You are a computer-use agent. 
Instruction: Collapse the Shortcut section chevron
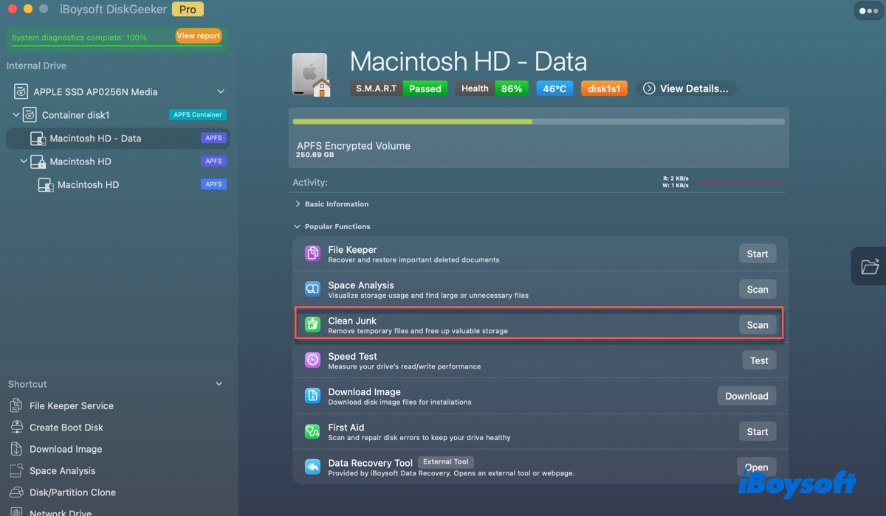[219, 384]
